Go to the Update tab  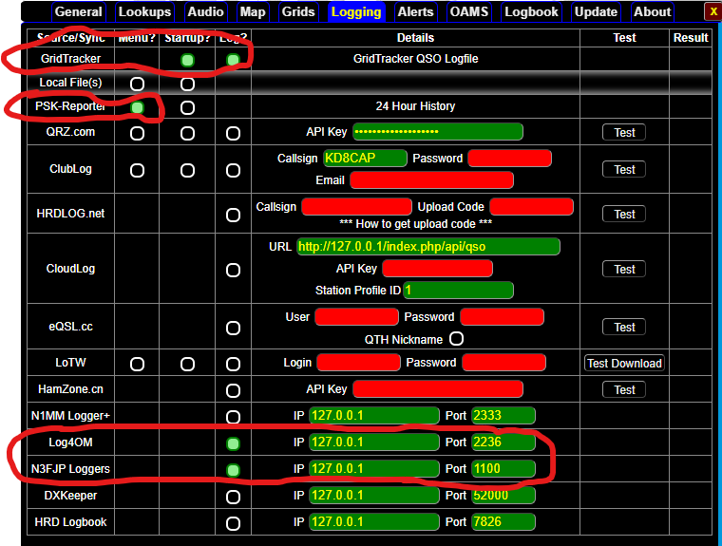(x=596, y=12)
